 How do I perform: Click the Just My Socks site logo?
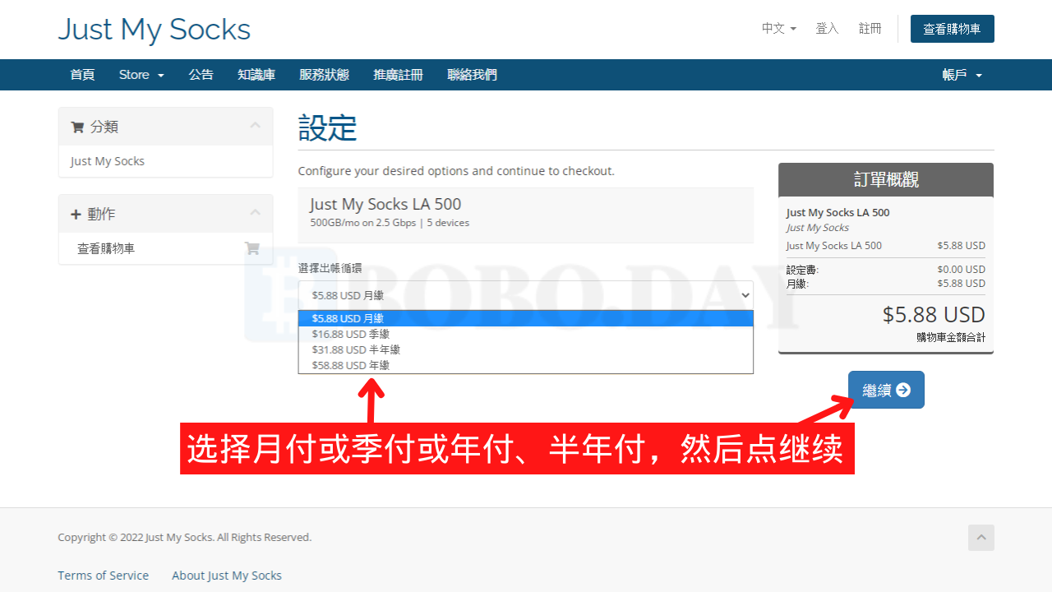(154, 30)
